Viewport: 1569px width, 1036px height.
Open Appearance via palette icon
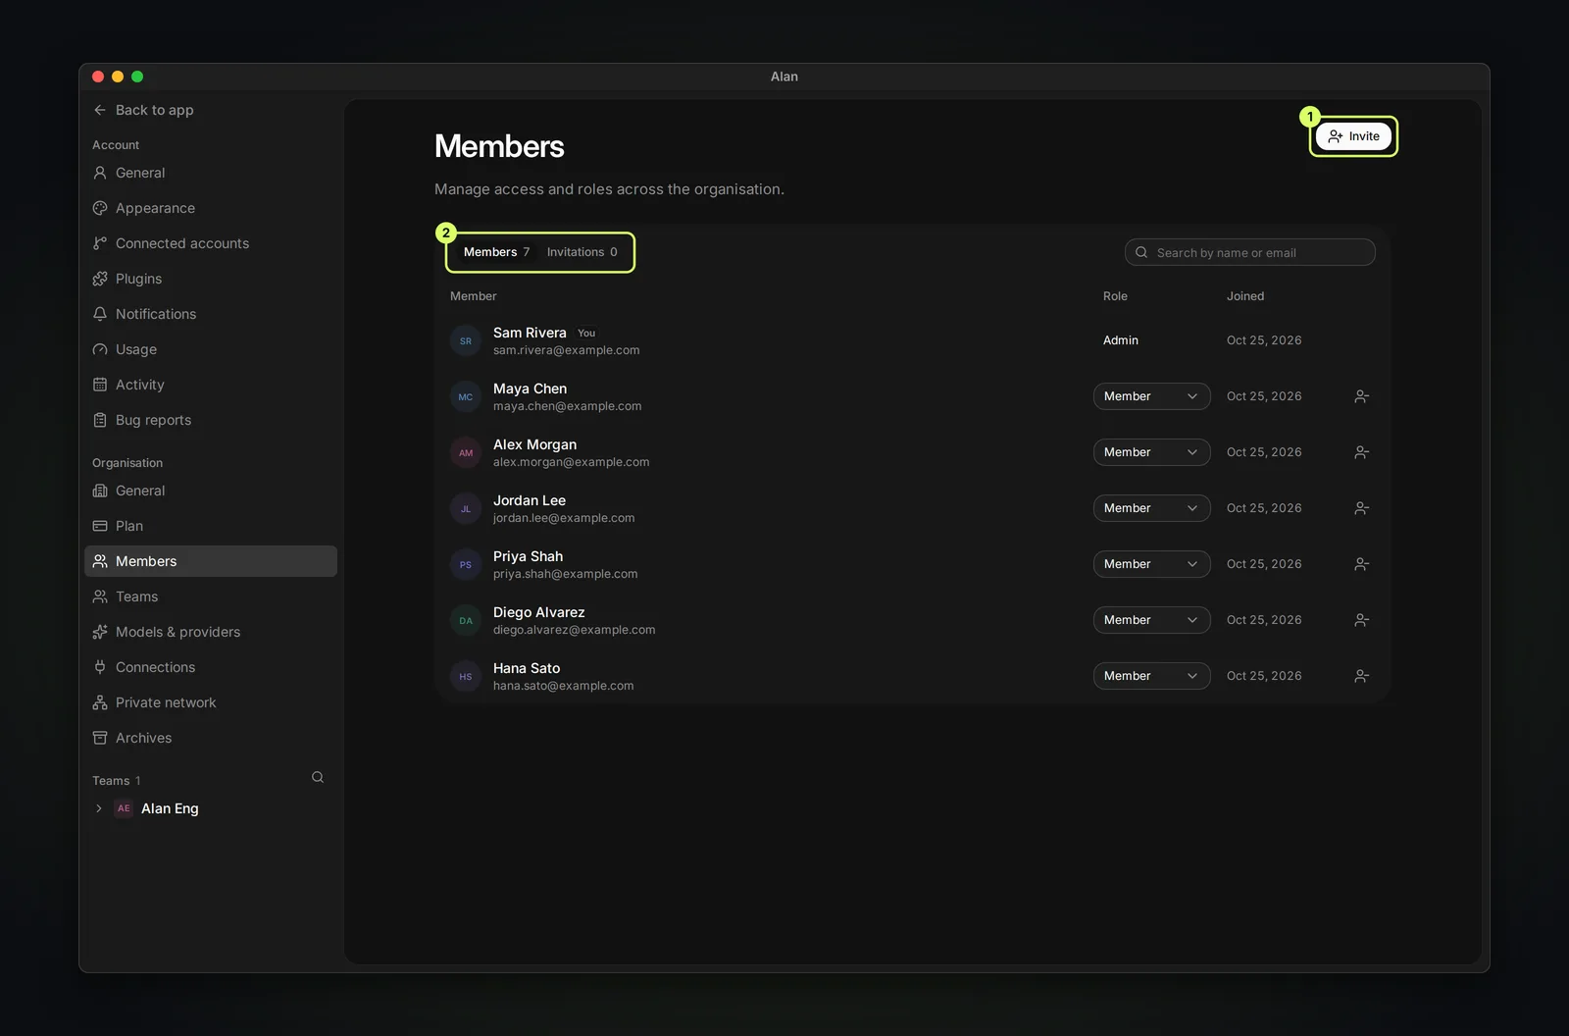100,208
